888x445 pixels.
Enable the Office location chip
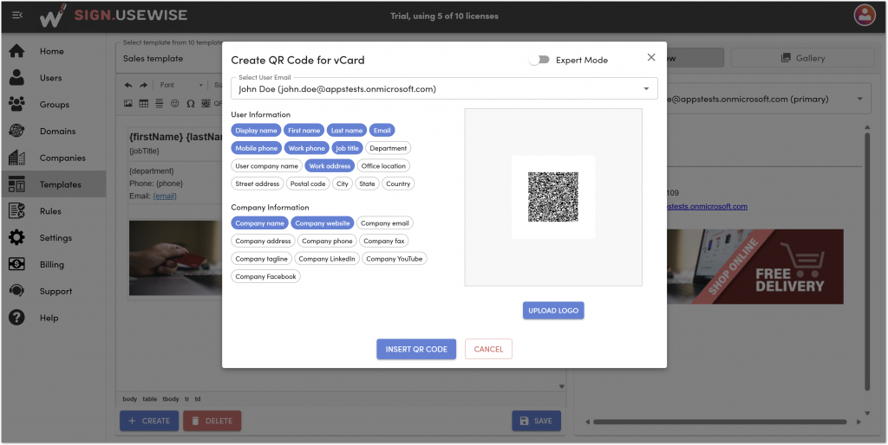[x=383, y=166]
